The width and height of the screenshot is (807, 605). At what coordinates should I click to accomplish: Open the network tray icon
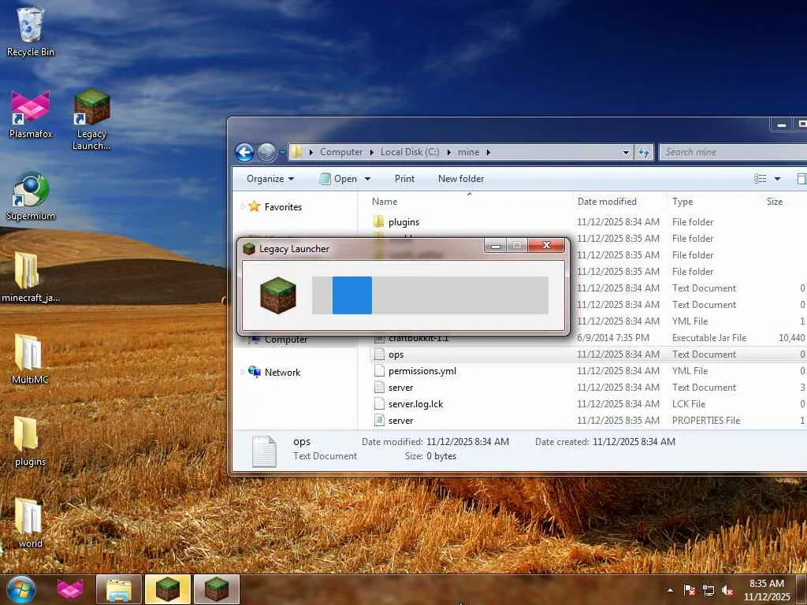click(708, 590)
